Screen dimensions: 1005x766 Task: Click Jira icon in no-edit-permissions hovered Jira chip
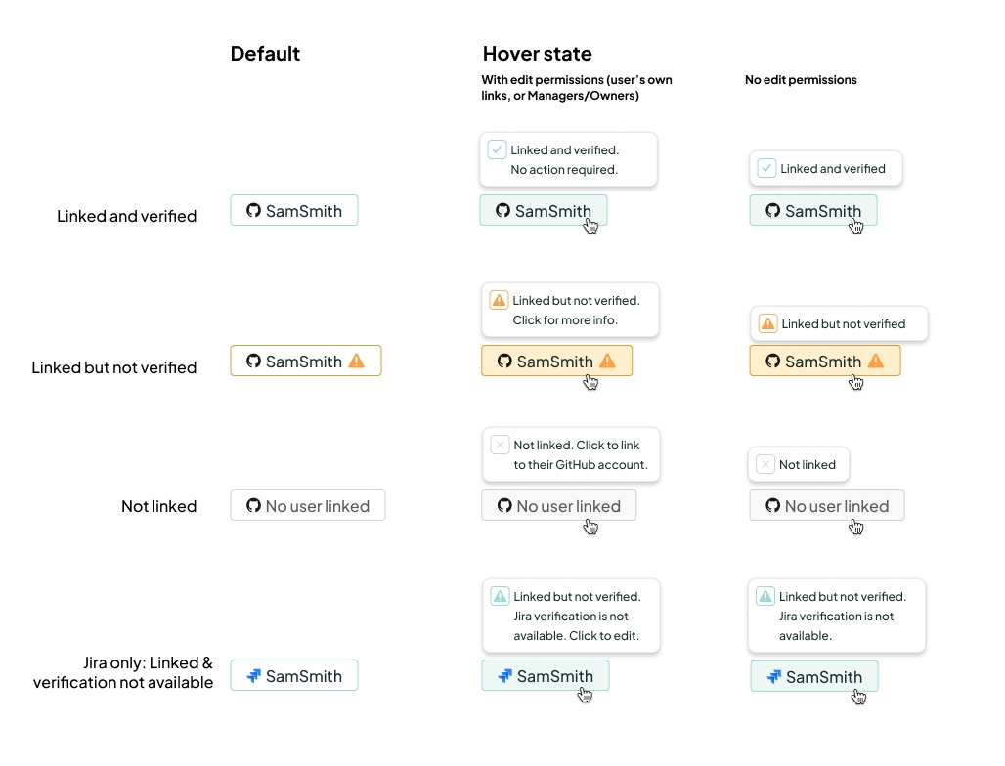[x=773, y=676]
